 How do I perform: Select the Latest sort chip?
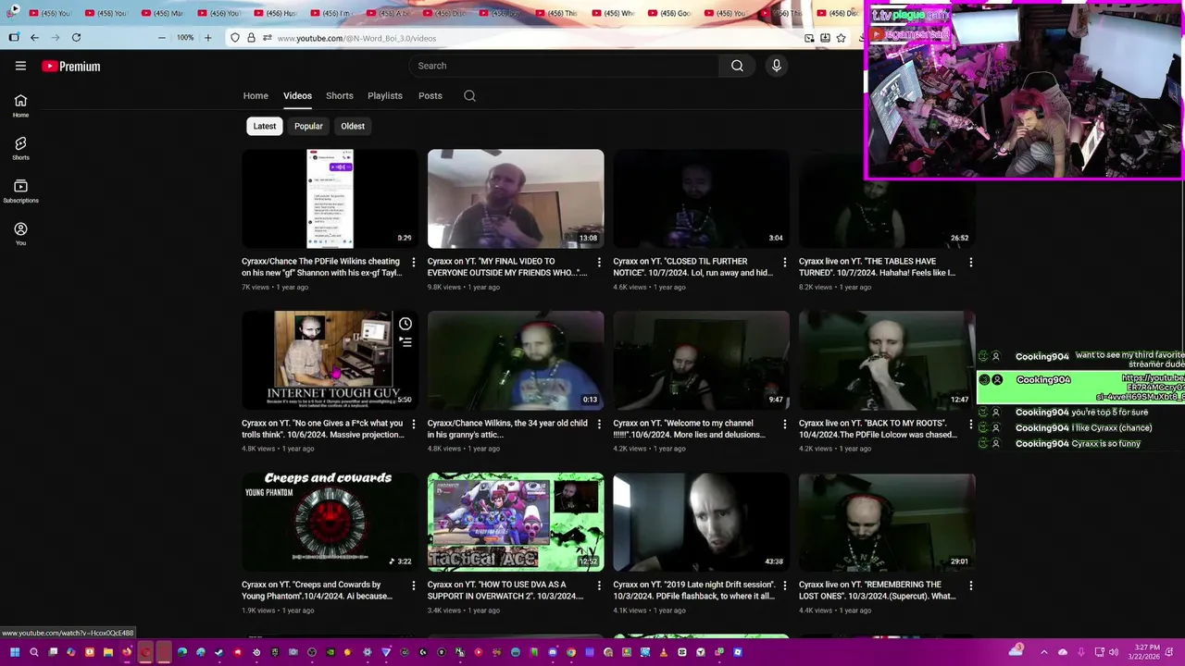coord(265,126)
